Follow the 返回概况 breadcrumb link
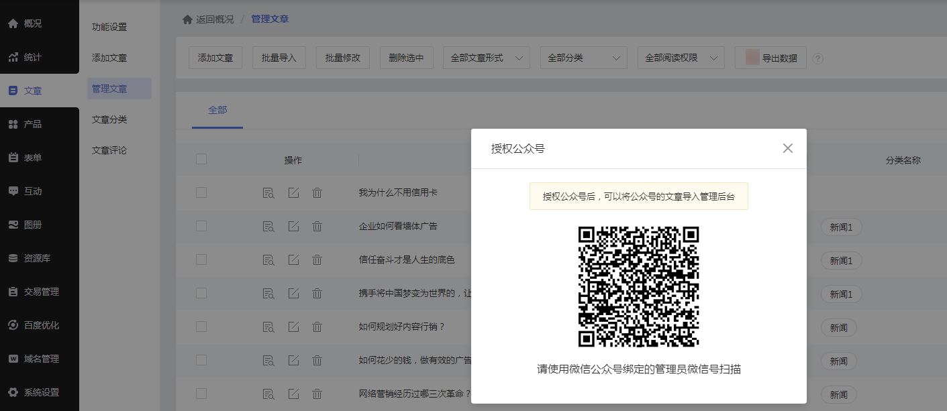 pyautogui.click(x=209, y=19)
